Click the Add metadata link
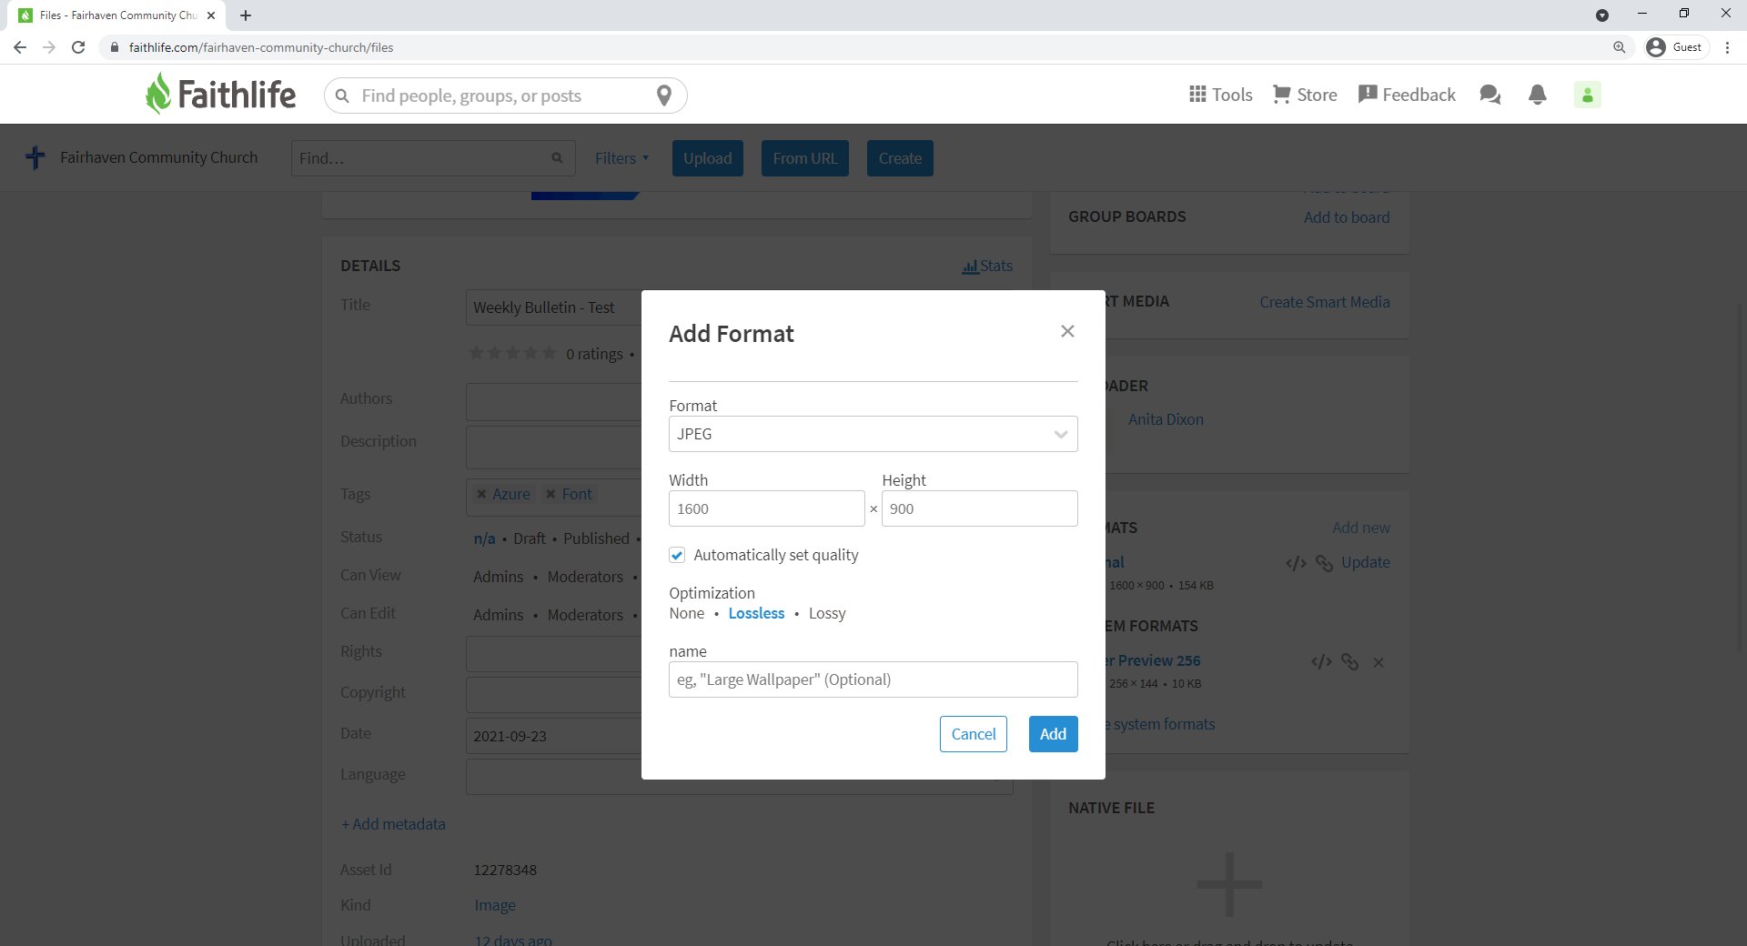Viewport: 1747px width, 946px height. coord(393,824)
